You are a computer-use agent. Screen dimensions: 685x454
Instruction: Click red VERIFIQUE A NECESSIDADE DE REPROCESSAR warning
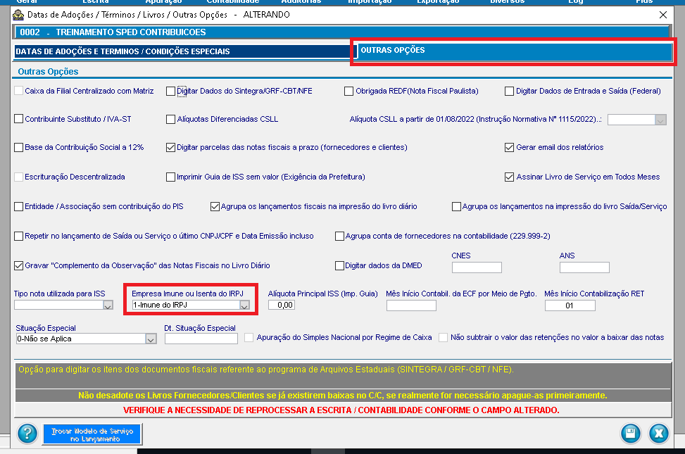pos(341,410)
